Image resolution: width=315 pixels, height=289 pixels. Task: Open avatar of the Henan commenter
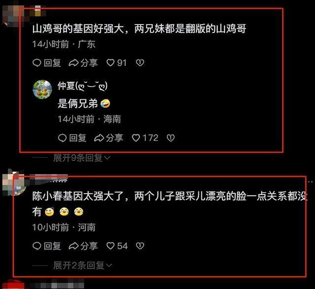[x=14, y=183]
